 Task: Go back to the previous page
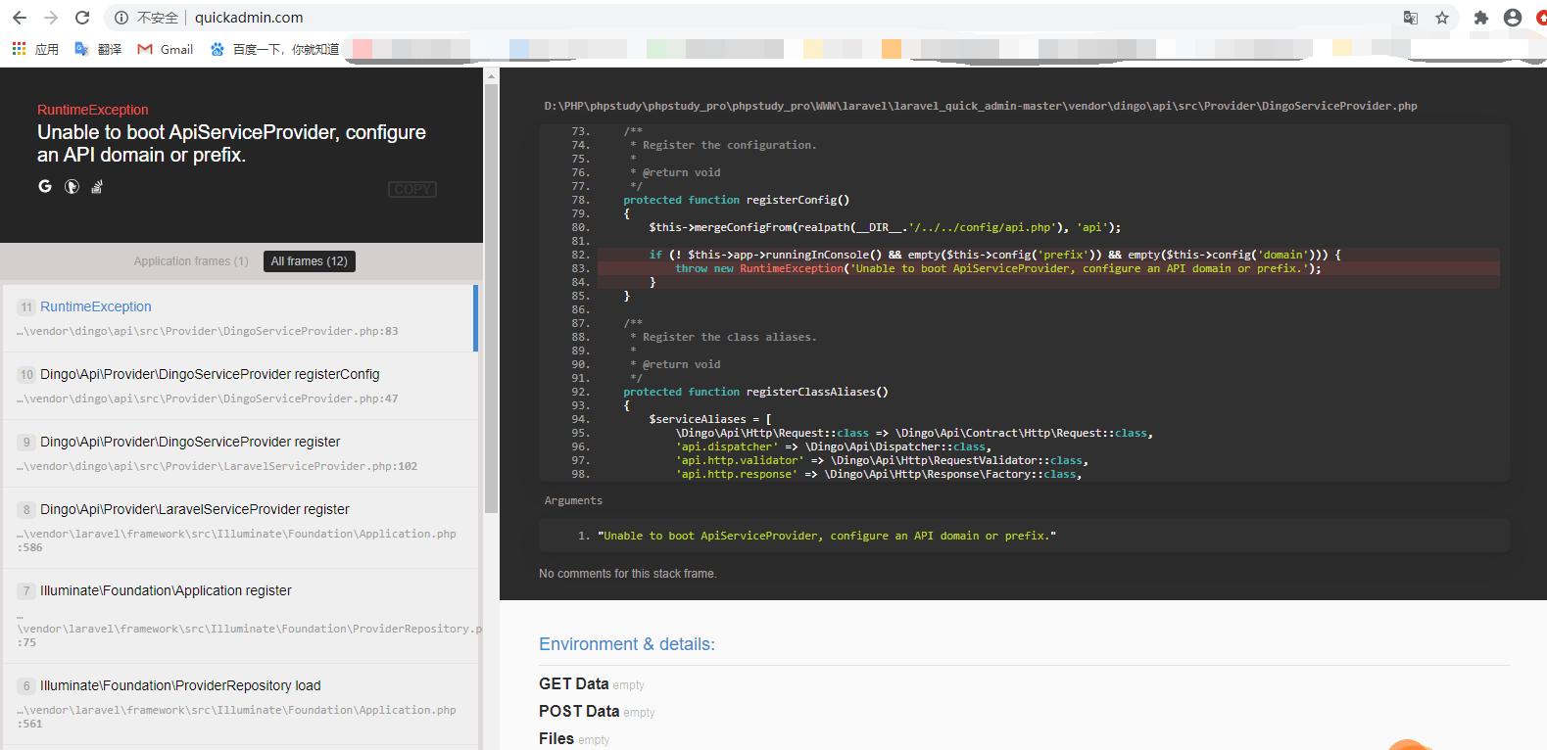tap(20, 18)
